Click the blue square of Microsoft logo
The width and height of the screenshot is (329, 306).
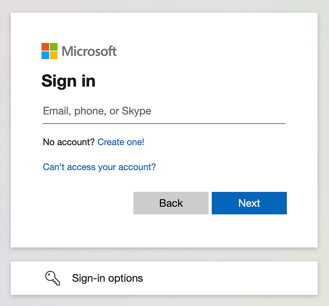(x=45, y=55)
